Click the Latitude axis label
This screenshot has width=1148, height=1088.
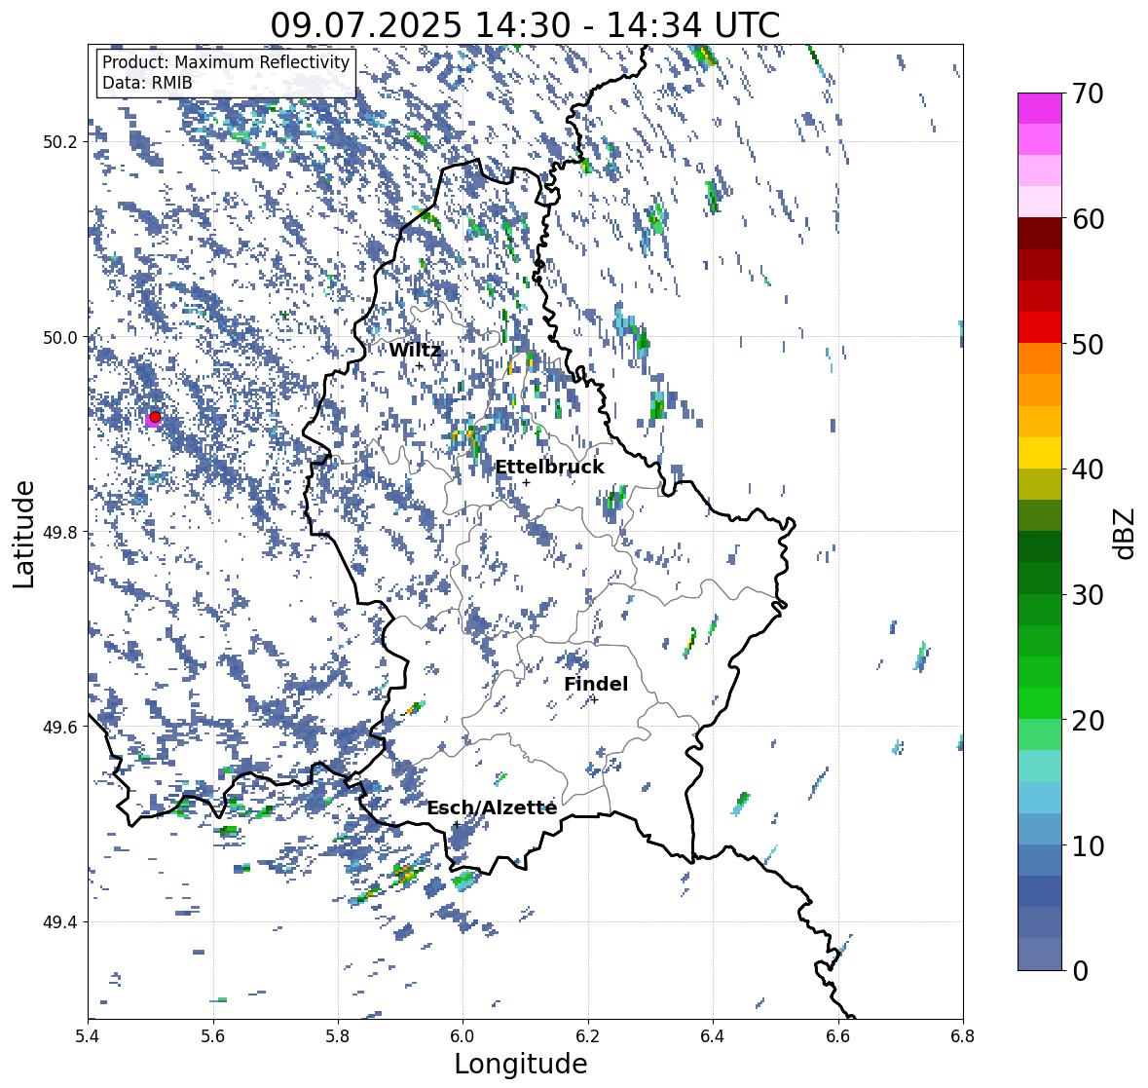coord(24,535)
